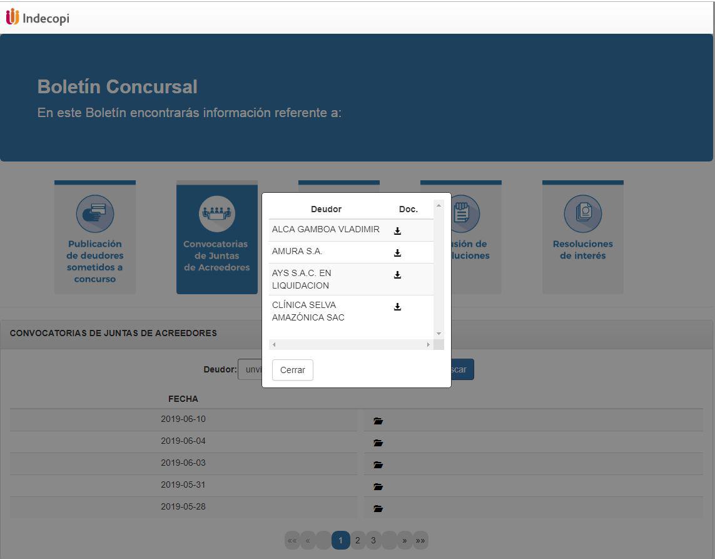Open the folder for convocatoria dated 2019-06-04
The height and width of the screenshot is (559, 715).
tap(378, 441)
